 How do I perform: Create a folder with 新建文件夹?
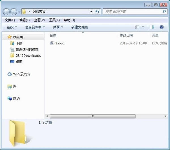pyautogui.click(x=79, y=27)
